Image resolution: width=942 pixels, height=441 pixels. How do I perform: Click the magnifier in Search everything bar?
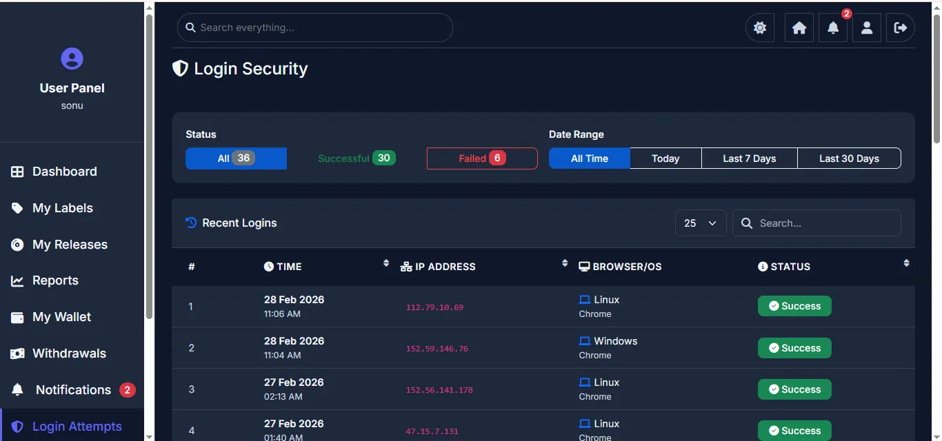[191, 28]
